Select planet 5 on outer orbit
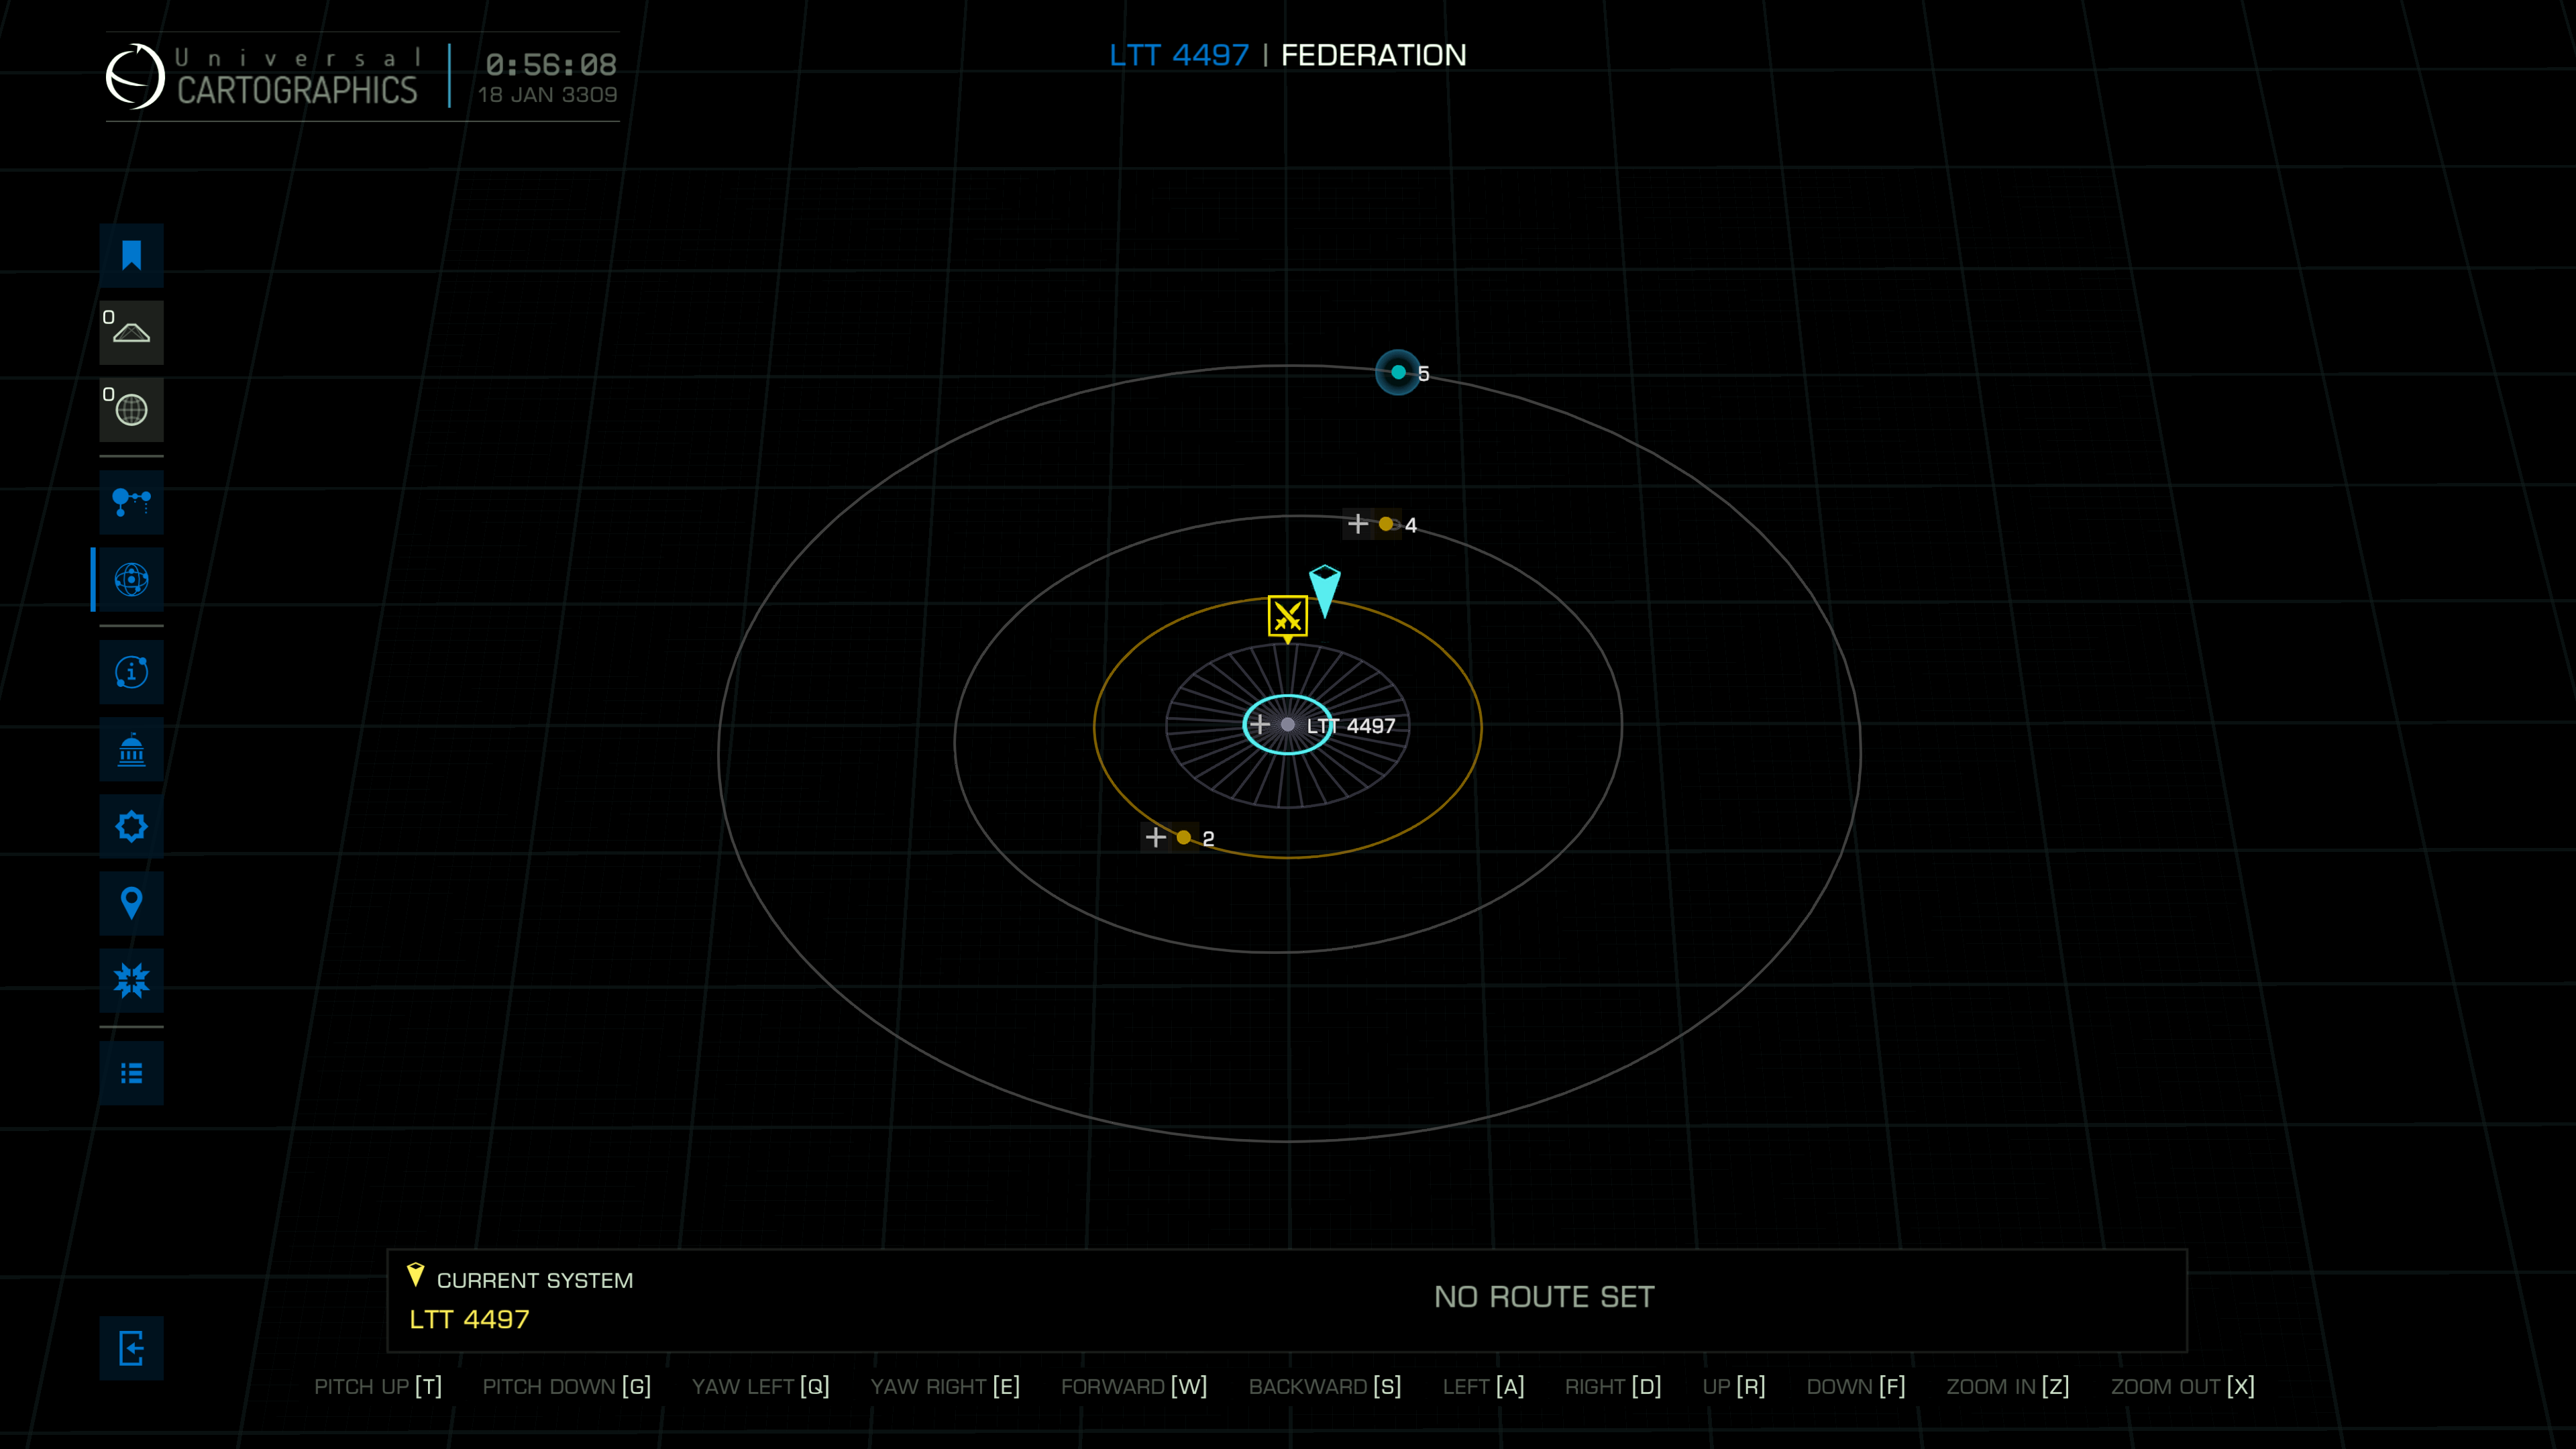The width and height of the screenshot is (2576, 1449). pos(1398,372)
